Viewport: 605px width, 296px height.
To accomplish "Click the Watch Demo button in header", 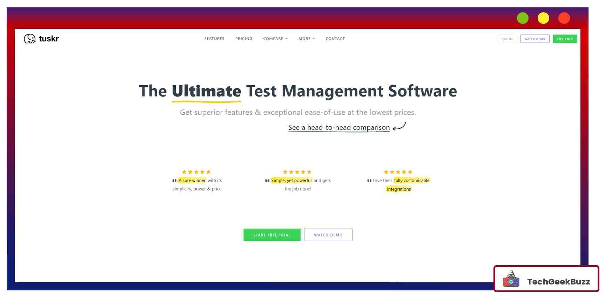I will (x=535, y=39).
